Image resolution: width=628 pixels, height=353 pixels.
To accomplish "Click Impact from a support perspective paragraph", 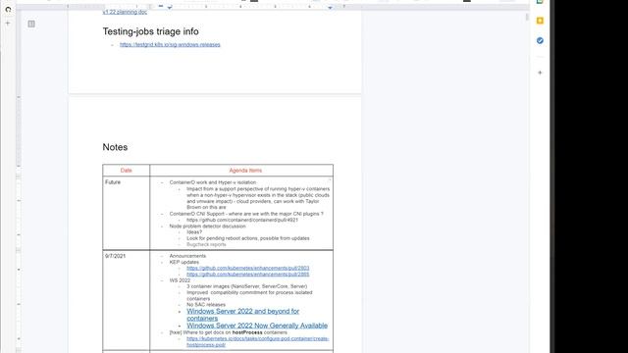I will (x=258, y=198).
